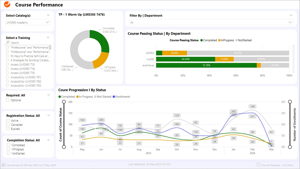Select the Access (LMS365 714) training radio button
The width and height of the screenshot is (300, 169).
[8, 69]
